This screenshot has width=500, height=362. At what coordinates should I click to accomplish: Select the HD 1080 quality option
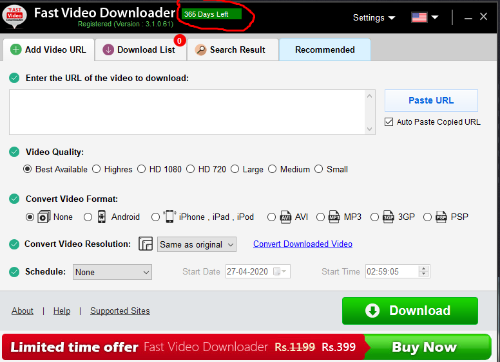(x=141, y=169)
